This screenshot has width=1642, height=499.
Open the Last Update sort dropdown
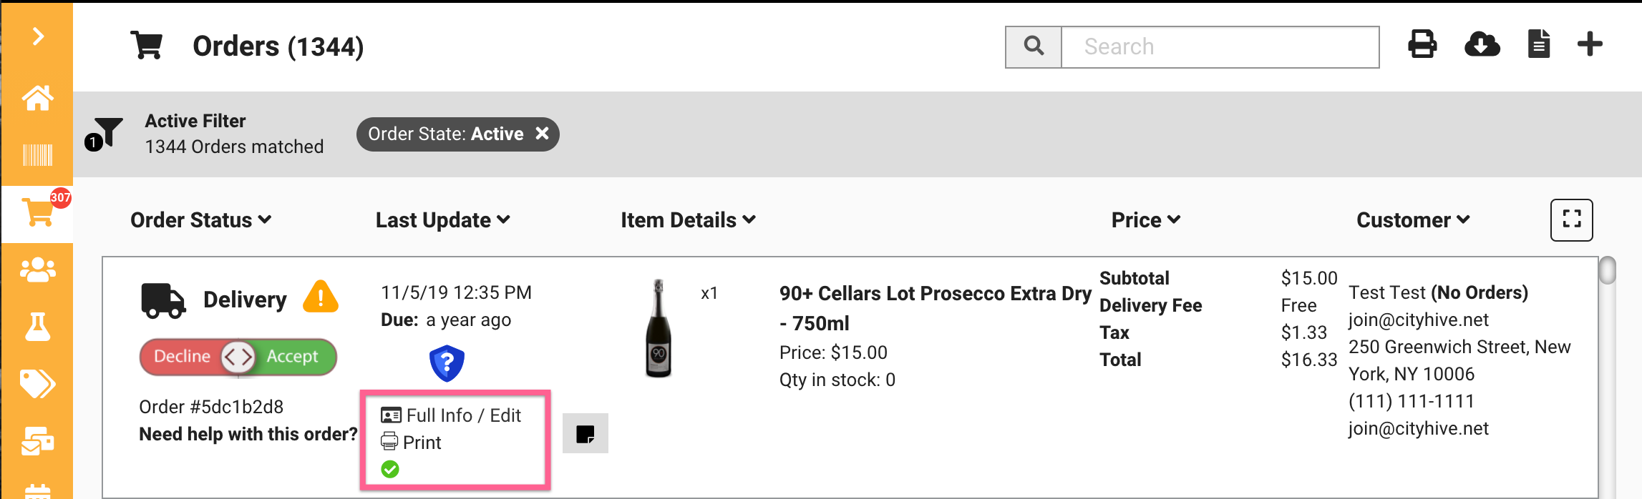click(x=442, y=220)
